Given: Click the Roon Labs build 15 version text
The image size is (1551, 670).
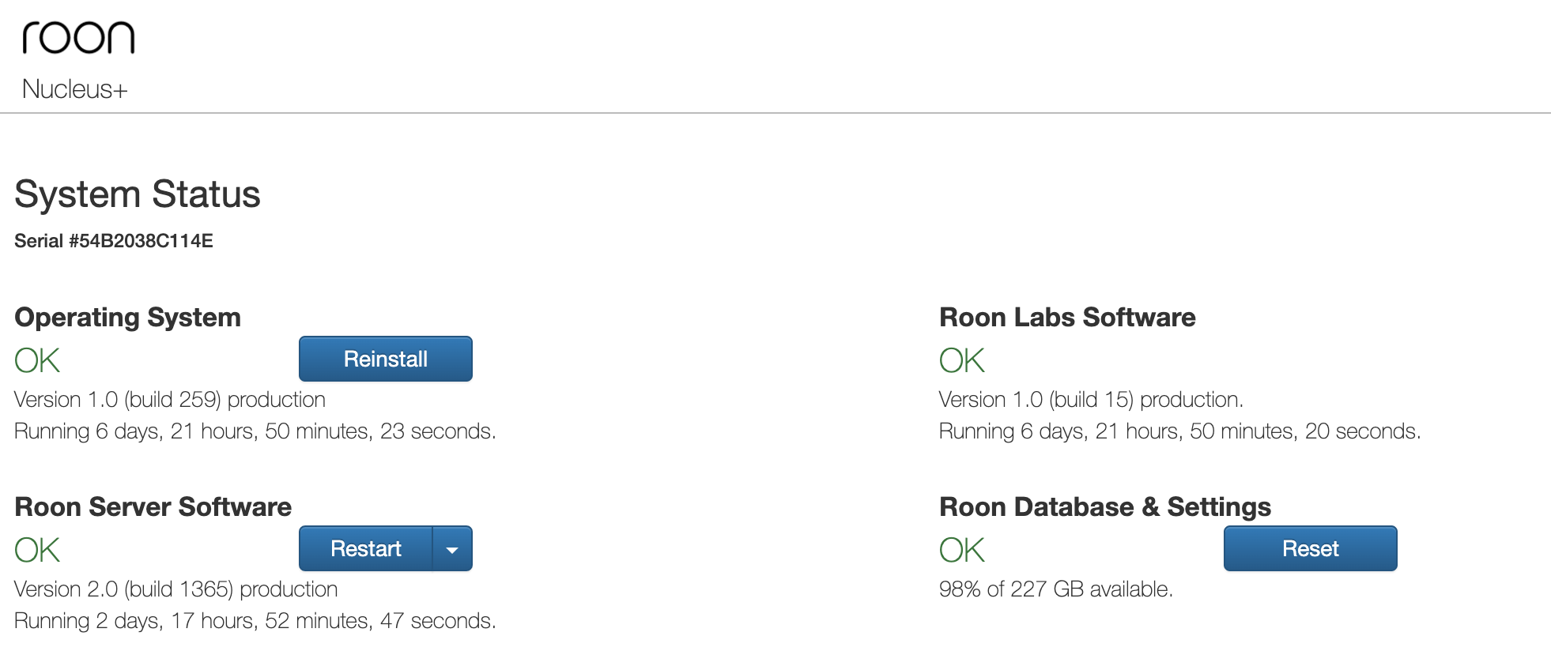Looking at the screenshot, I should [1091, 400].
